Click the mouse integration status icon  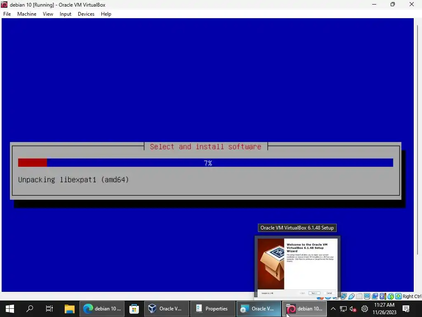pyautogui.click(x=391, y=296)
